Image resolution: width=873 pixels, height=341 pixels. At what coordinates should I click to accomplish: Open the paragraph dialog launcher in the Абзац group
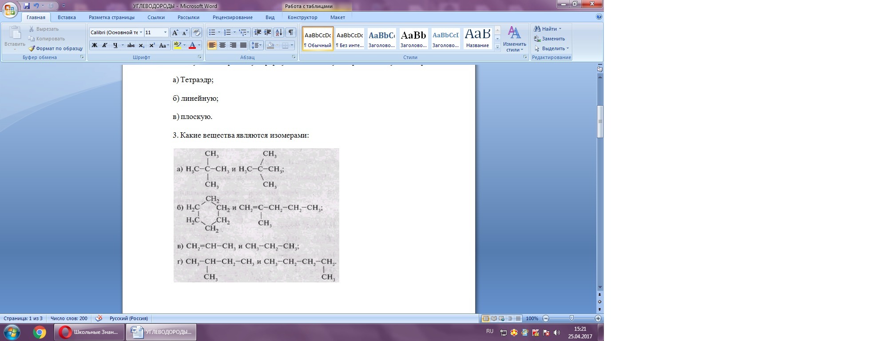point(294,57)
